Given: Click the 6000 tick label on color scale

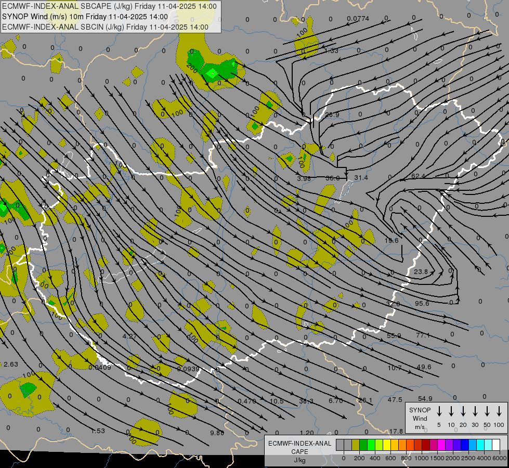Looking at the screenshot, I should point(500,458).
